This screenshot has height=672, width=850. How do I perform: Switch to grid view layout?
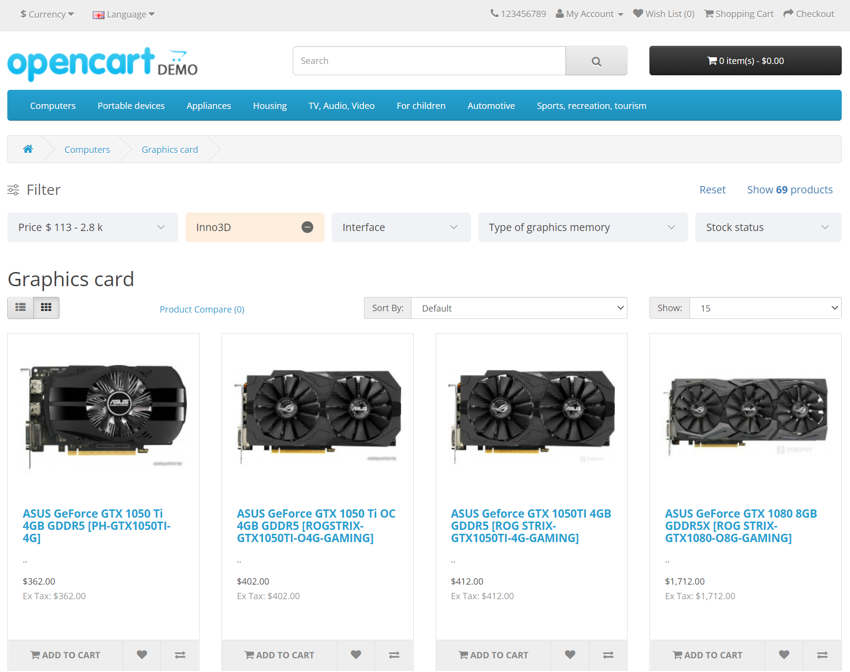tap(46, 308)
